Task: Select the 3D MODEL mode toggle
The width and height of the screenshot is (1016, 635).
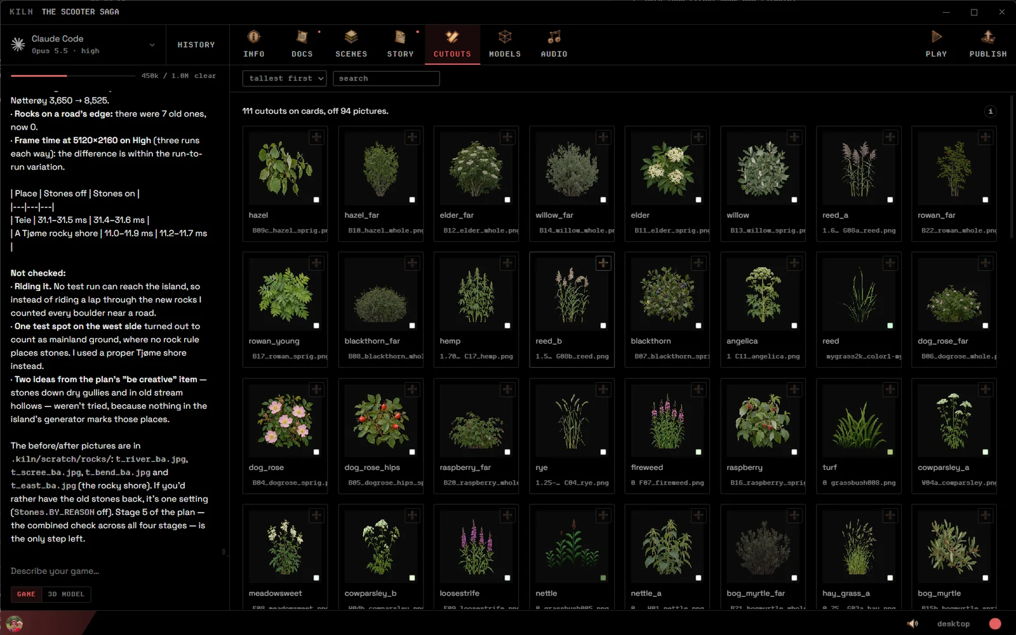Action: coord(66,594)
